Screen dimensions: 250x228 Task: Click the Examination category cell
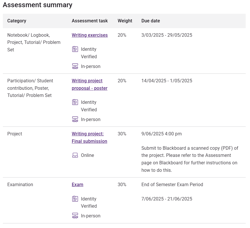click(20, 185)
